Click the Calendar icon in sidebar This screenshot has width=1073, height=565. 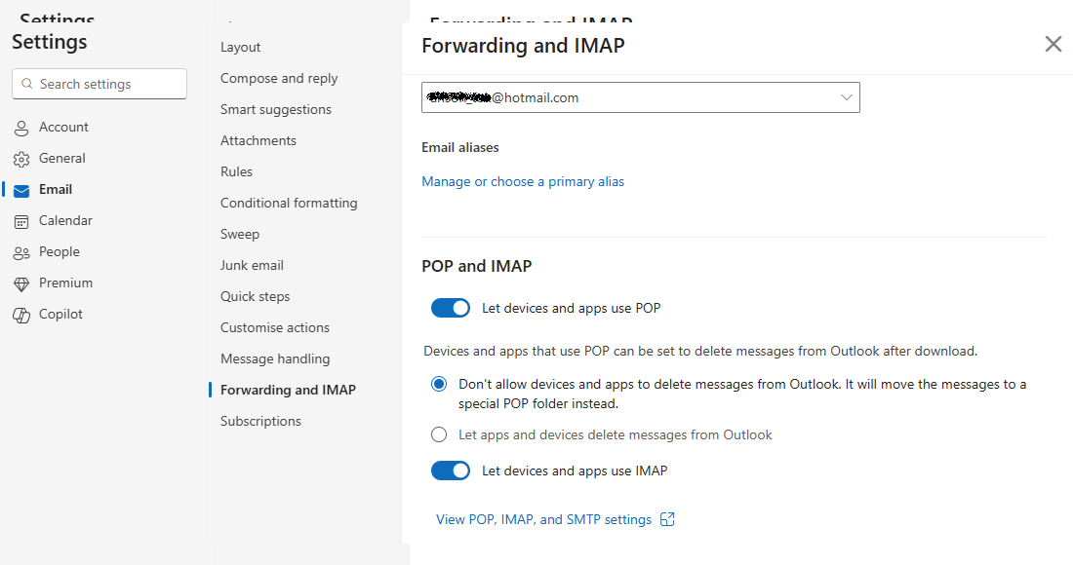tap(21, 221)
